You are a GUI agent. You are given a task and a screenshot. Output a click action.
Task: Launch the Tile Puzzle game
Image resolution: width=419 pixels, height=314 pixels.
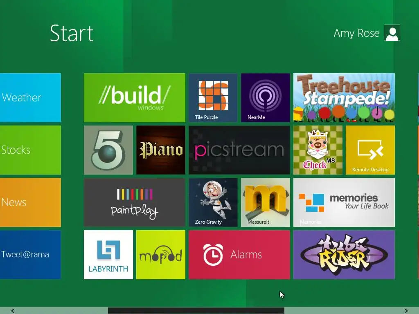(x=213, y=98)
